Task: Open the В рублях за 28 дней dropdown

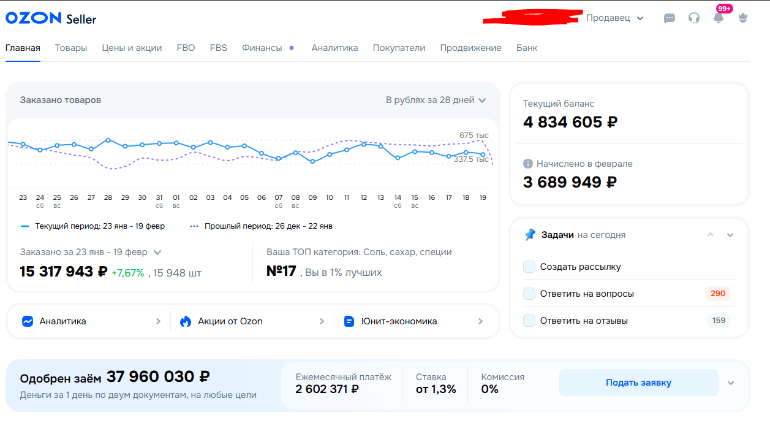Action: pyautogui.click(x=436, y=100)
